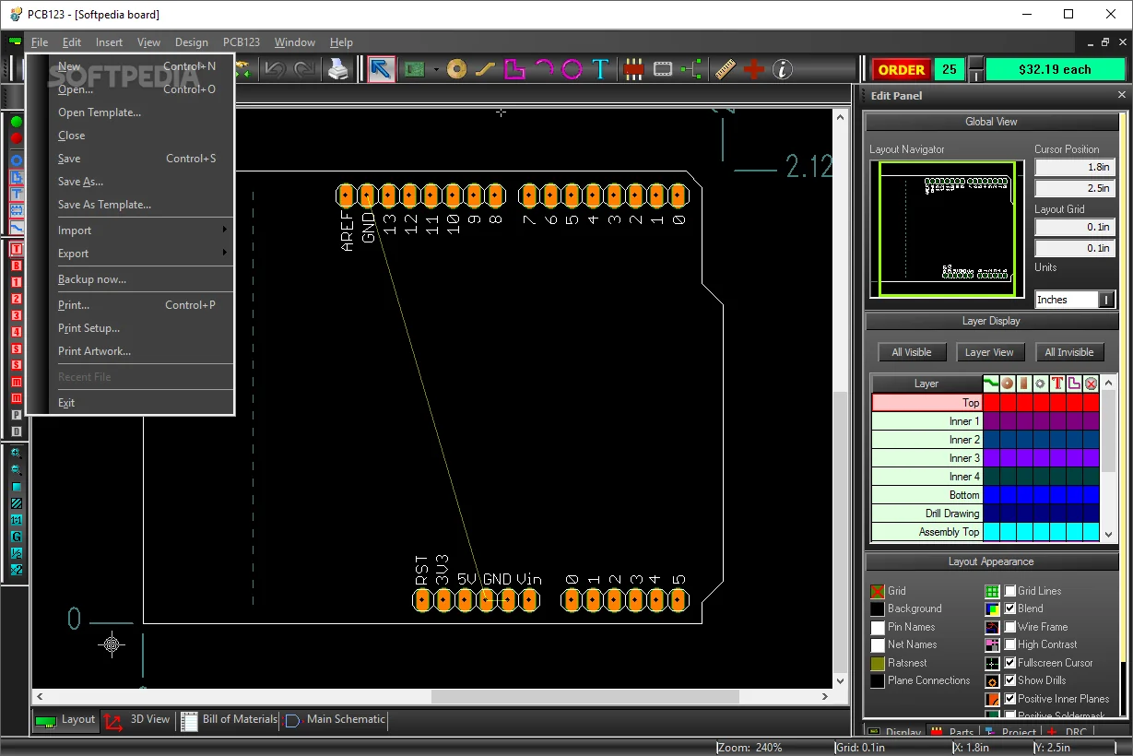Select the component placement tool icon
The height and width of the screenshot is (756, 1133).
(632, 69)
